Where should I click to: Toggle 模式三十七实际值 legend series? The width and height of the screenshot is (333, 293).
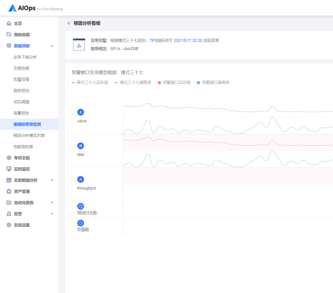pyautogui.click(x=90, y=83)
